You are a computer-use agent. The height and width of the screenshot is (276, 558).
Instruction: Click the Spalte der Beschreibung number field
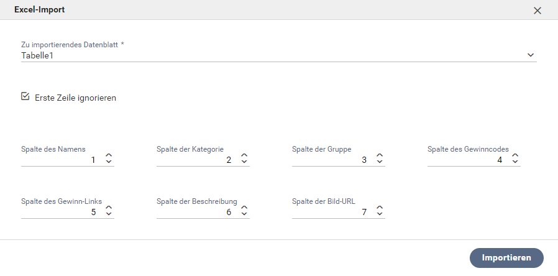click(194, 212)
